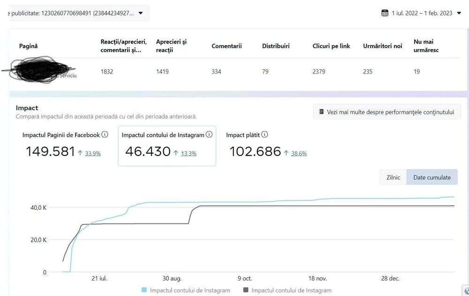Click the Urmăritori noi column header
Image resolution: width=469 pixels, height=296 pixels.
pyautogui.click(x=382, y=46)
